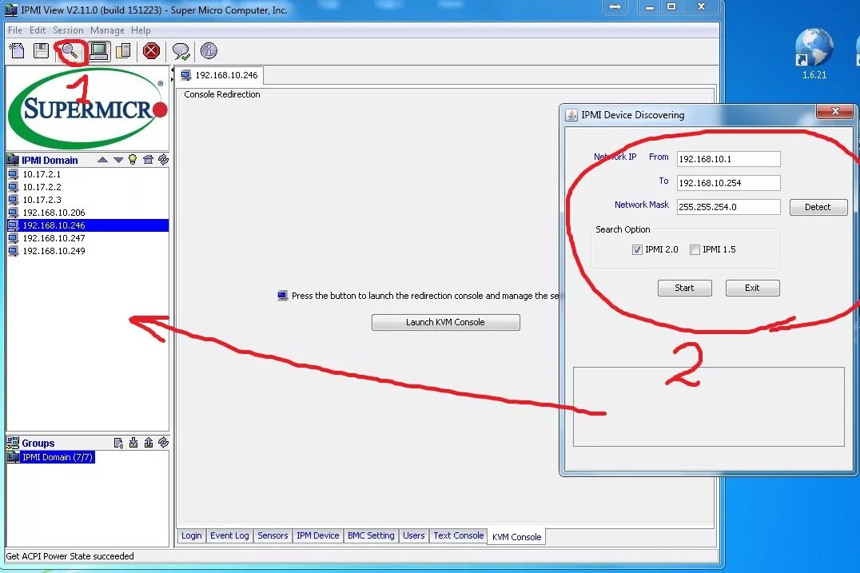Toggle the IPMI 2.0 search option checkbox

pyautogui.click(x=637, y=250)
